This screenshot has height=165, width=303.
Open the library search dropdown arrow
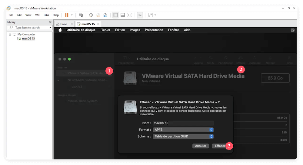50,28
